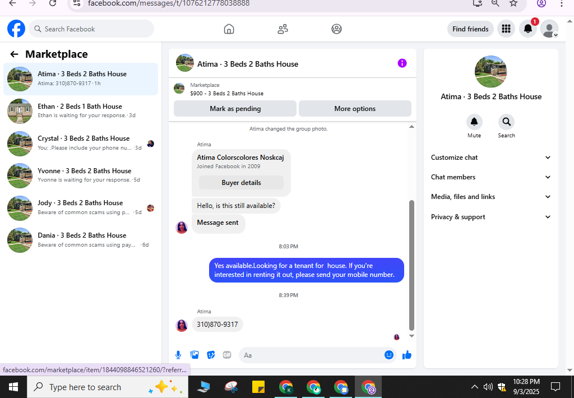The height and width of the screenshot is (398, 574).
Task: Open volume control in system tray
Action: point(488,387)
